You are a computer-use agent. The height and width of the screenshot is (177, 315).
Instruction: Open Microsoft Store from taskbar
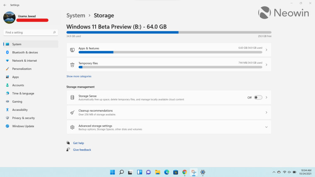point(176,172)
